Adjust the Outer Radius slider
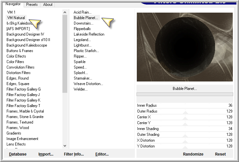The image size is (239, 162). point(185,111)
